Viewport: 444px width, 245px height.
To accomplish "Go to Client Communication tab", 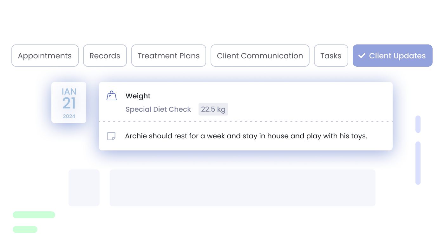I will 260,56.
